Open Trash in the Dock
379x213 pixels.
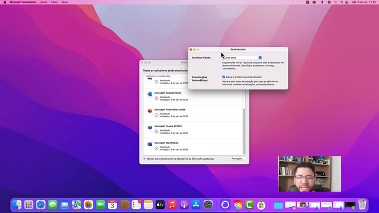tap(362, 205)
